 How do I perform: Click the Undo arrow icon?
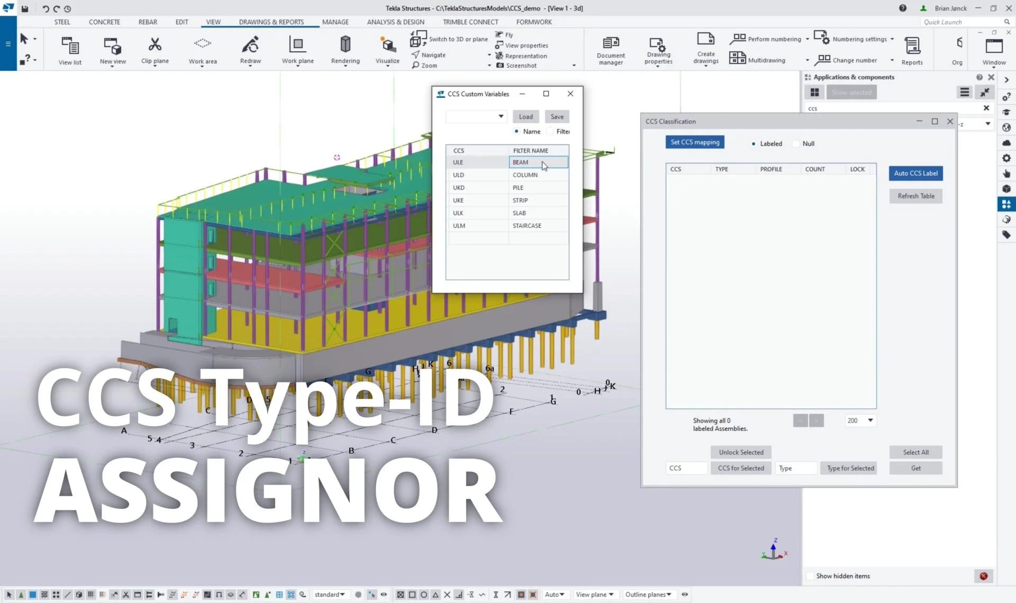point(46,8)
